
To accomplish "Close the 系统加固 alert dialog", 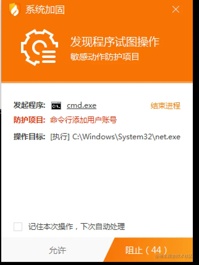I will tap(176, 9).
